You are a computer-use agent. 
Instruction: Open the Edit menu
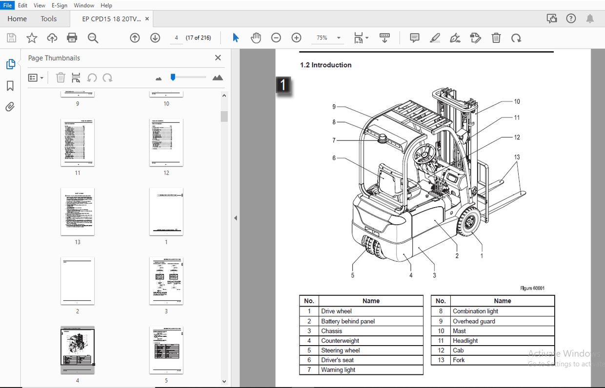[x=22, y=5]
